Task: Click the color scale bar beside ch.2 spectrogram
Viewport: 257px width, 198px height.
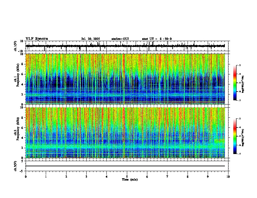Action: [235, 136]
